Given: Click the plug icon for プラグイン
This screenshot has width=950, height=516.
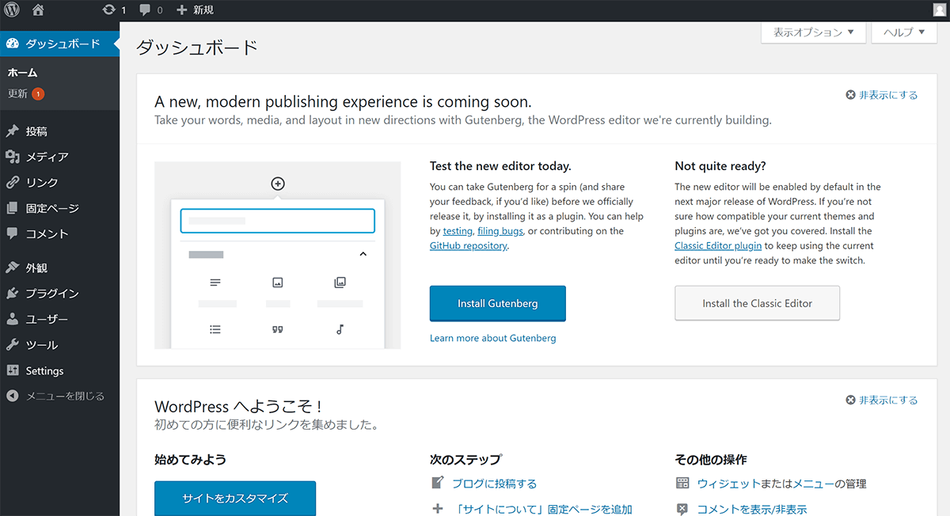Looking at the screenshot, I should click(12, 294).
